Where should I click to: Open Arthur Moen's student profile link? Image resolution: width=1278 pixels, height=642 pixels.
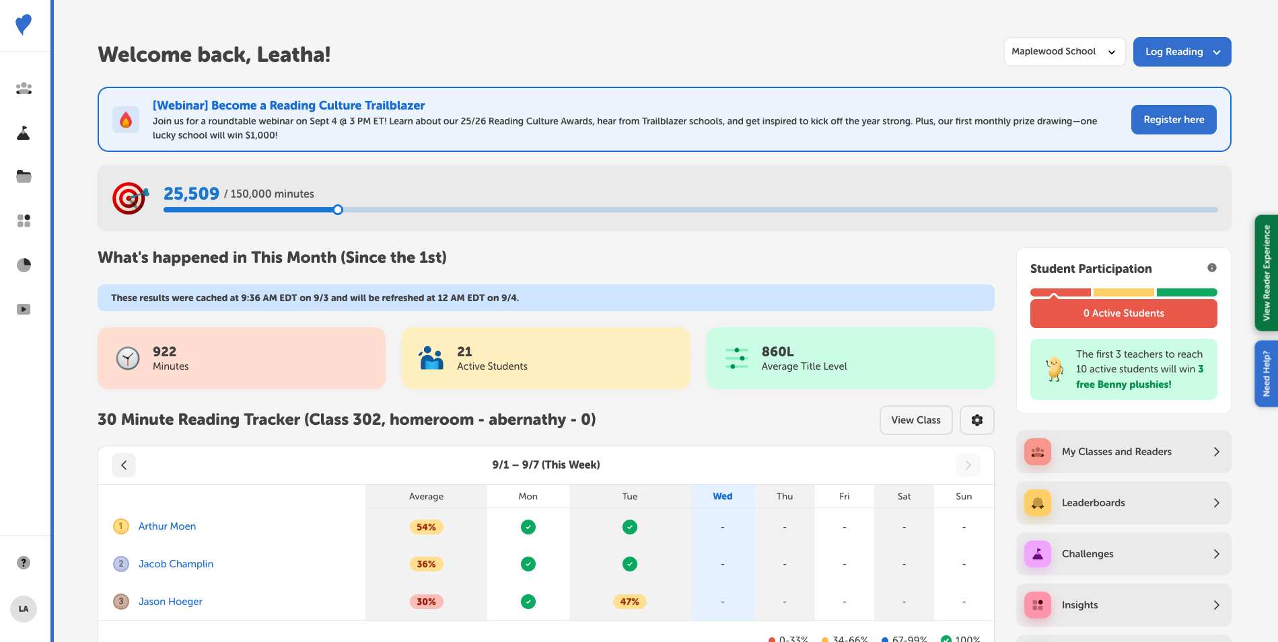pyautogui.click(x=167, y=526)
